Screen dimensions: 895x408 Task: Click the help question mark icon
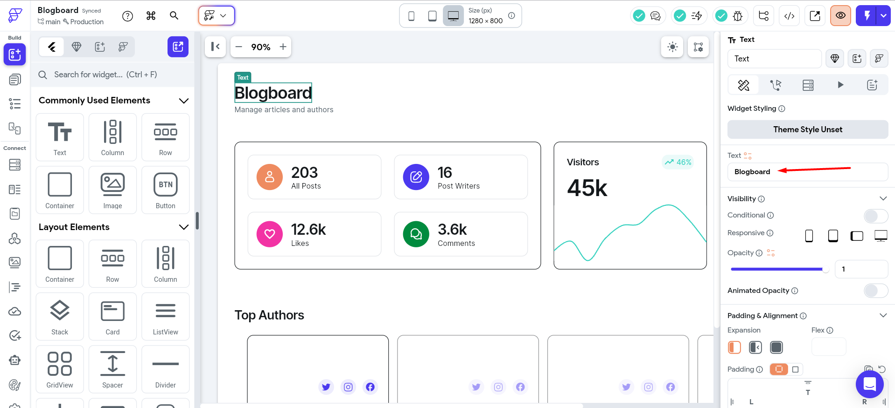[127, 16]
